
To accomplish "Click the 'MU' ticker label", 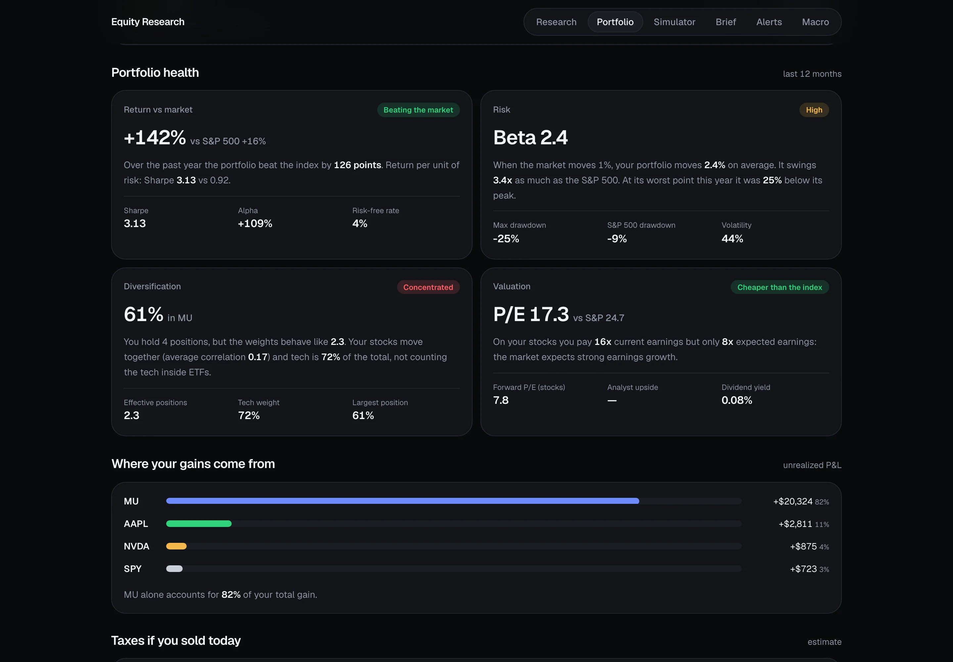I will click(131, 501).
